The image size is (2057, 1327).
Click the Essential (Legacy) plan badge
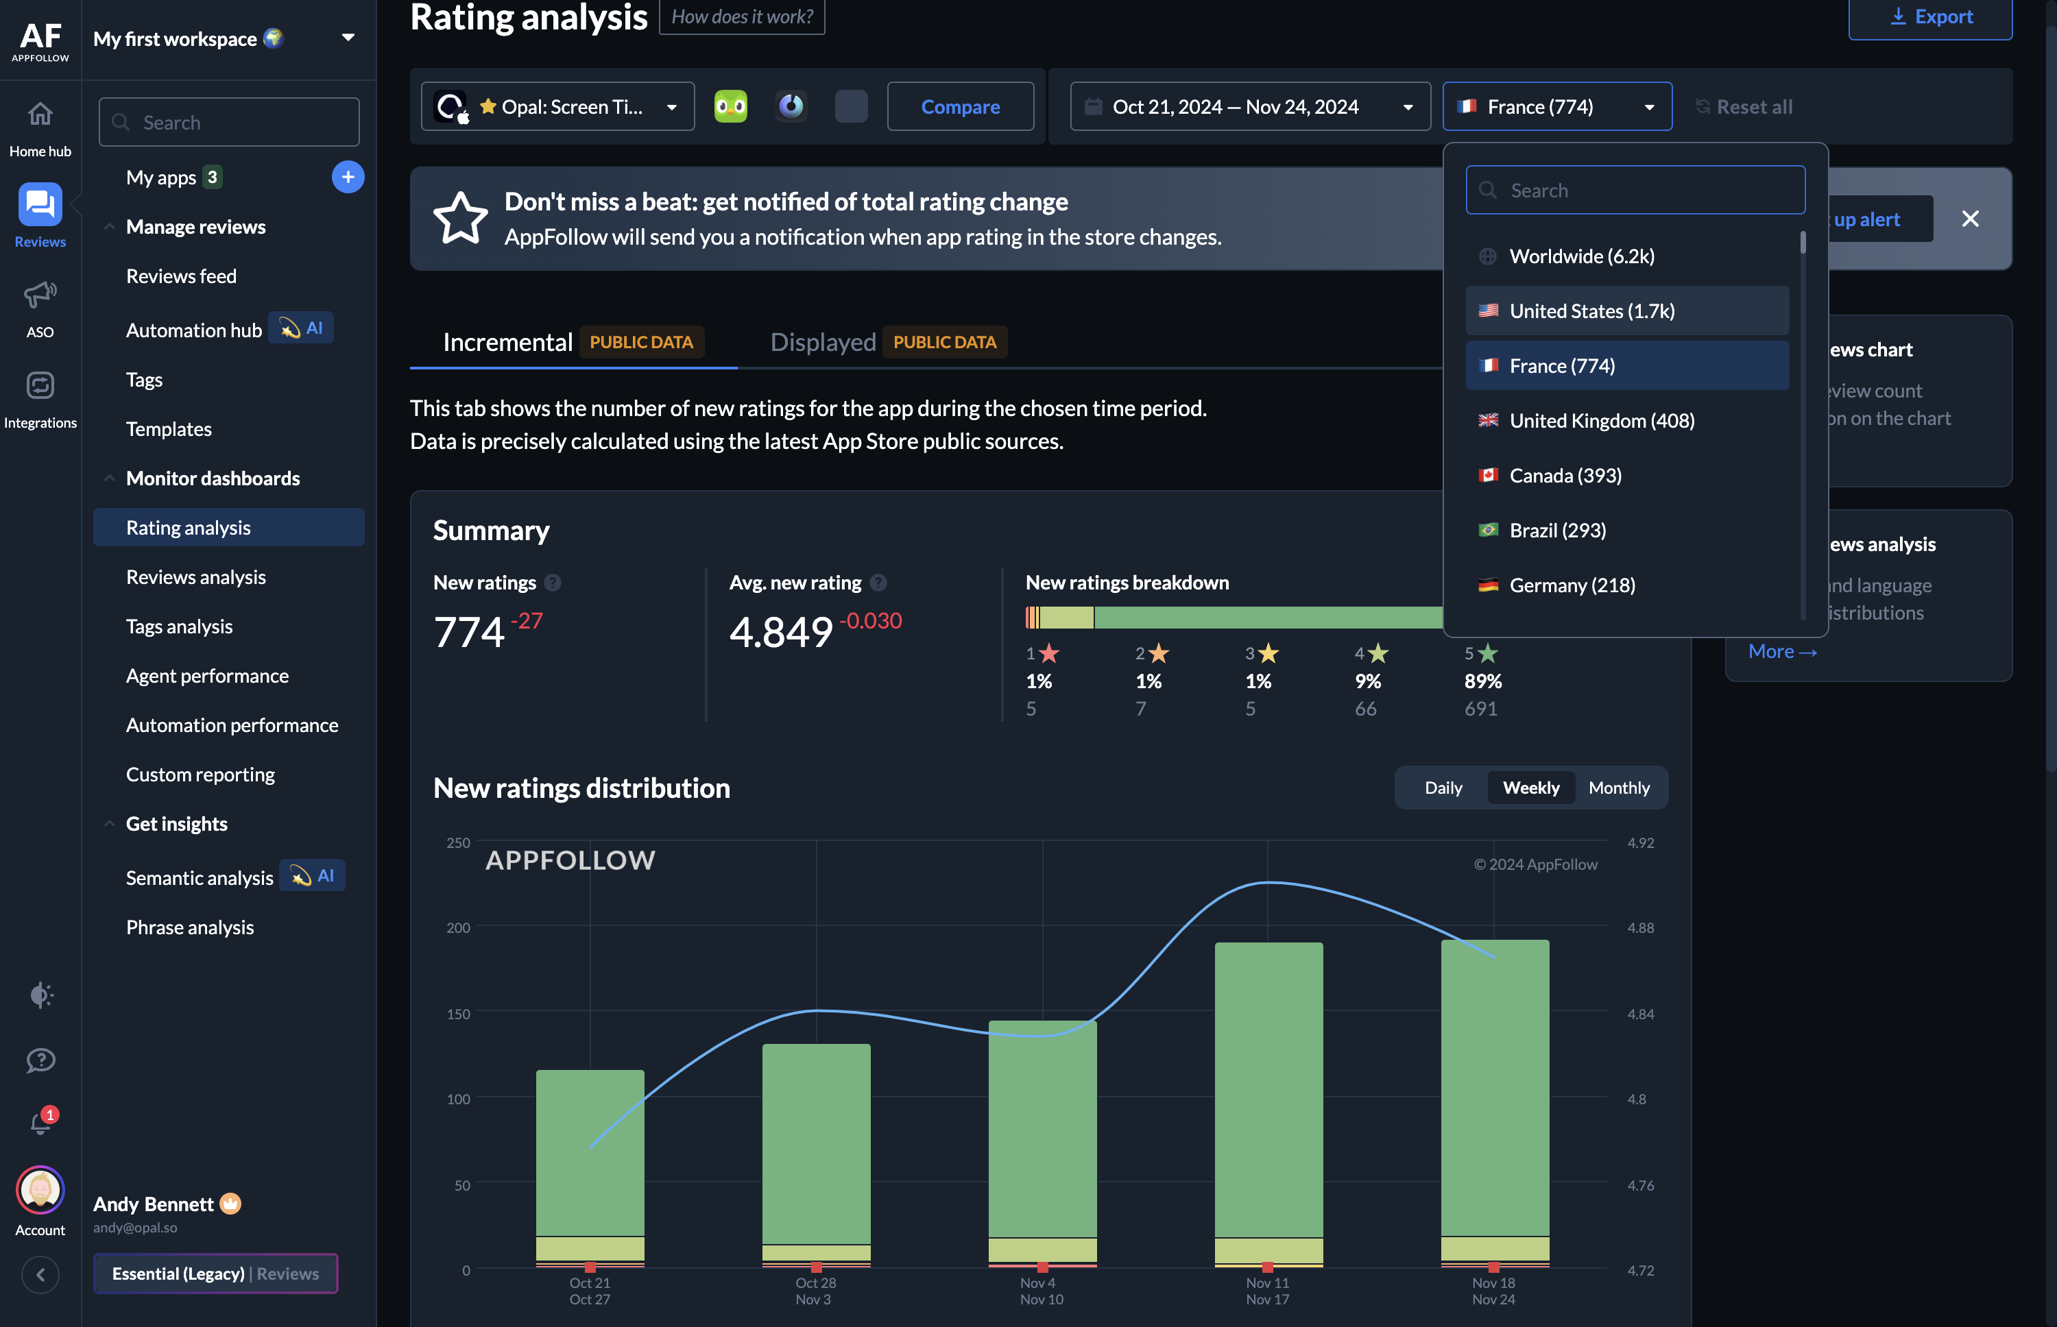215,1274
